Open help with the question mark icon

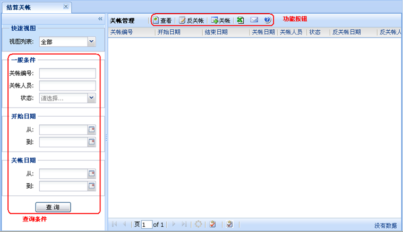click(x=267, y=20)
